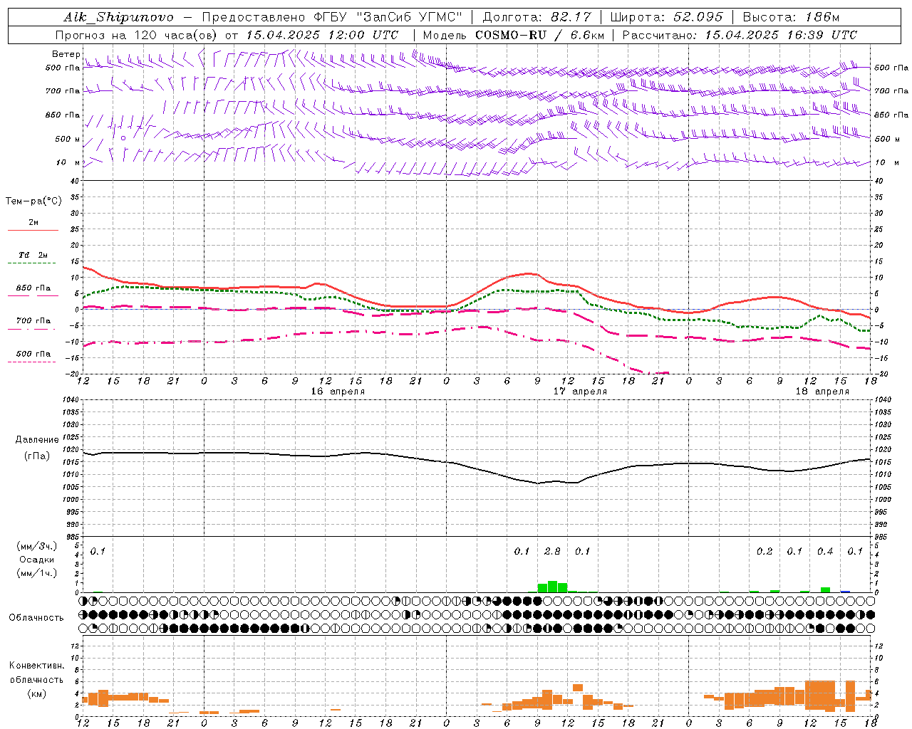Click the 500 м wind level label on the left
Screen dimensions: 912x729
(x=67, y=139)
